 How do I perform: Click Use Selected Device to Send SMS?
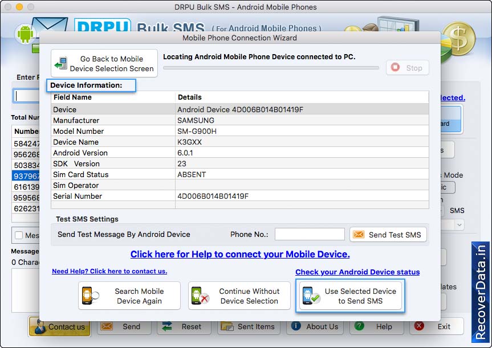(351, 296)
